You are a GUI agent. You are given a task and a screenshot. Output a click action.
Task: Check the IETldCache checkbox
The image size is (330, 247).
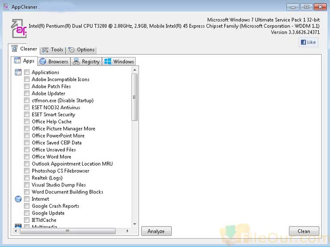tap(27, 220)
